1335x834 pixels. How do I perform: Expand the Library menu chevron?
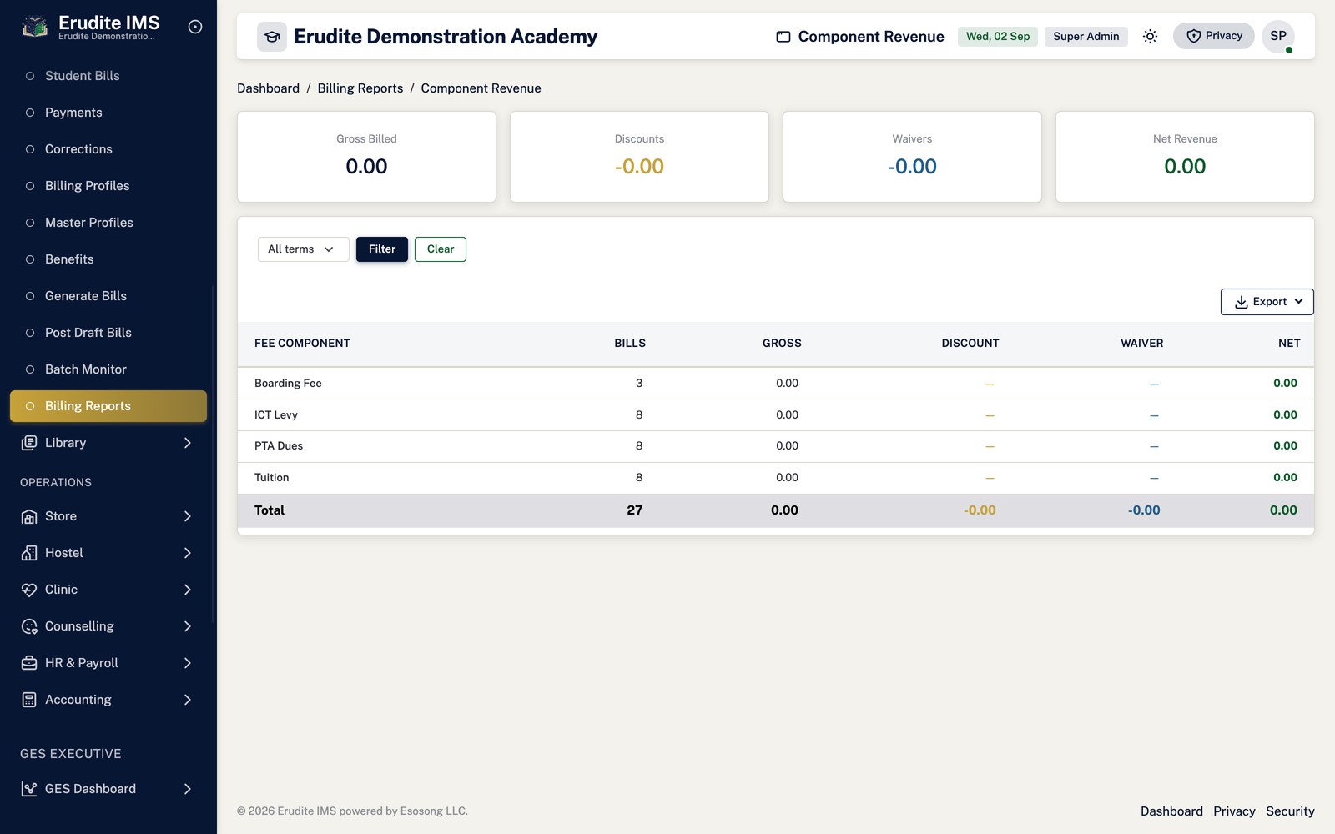[188, 443]
